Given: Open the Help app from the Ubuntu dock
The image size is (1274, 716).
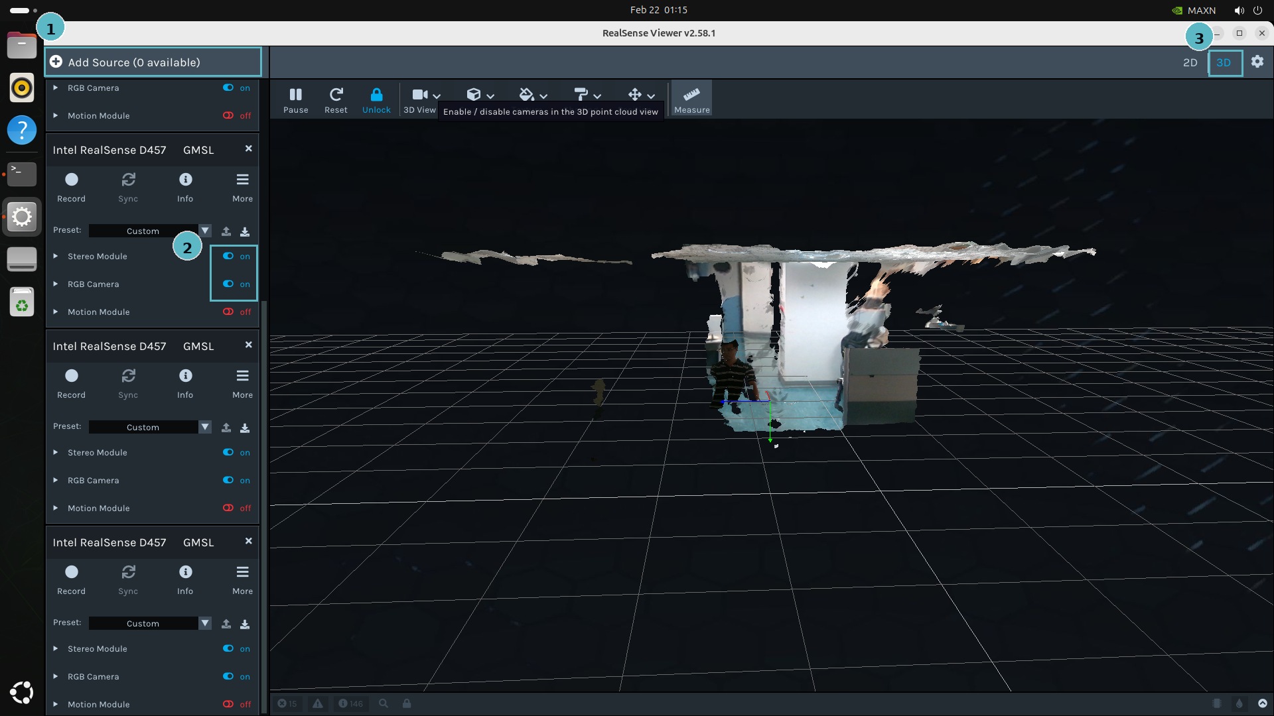Looking at the screenshot, I should [x=22, y=130].
